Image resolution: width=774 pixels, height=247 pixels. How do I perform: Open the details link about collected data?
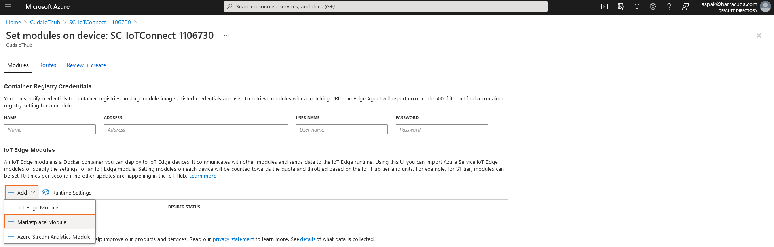pyautogui.click(x=308, y=239)
